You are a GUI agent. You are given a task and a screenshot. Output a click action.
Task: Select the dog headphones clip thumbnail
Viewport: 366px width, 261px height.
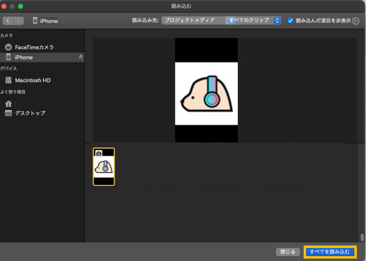[x=103, y=167]
